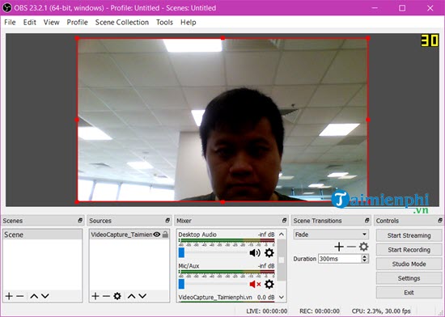This screenshot has height=317, width=445.
Task: Click the mixer scrollbar thumb
Action: coord(282,260)
